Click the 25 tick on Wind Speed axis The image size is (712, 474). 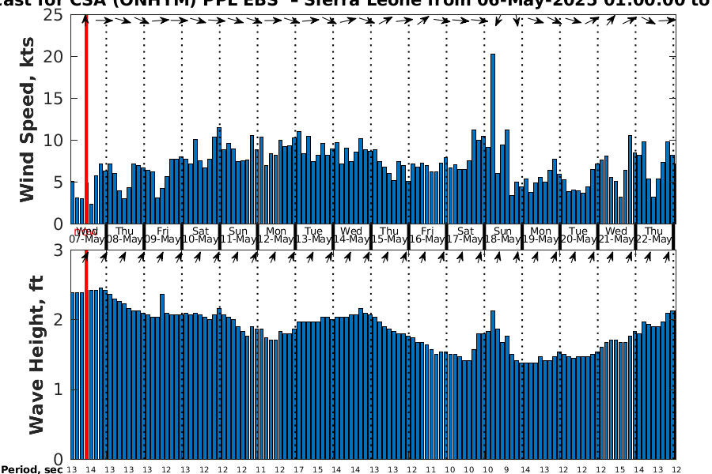(53, 15)
